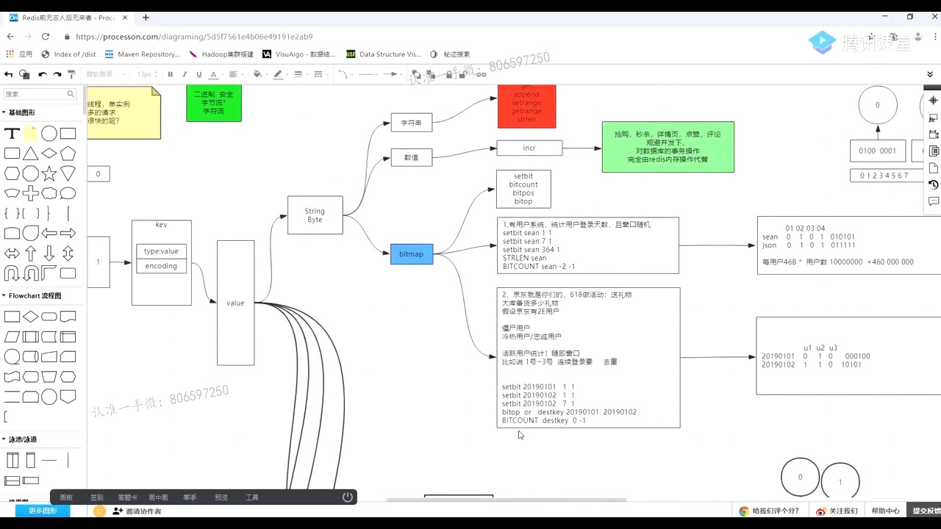Open the 预览 item in bottom toolbar
Image resolution: width=941 pixels, height=529 pixels.
tap(221, 497)
